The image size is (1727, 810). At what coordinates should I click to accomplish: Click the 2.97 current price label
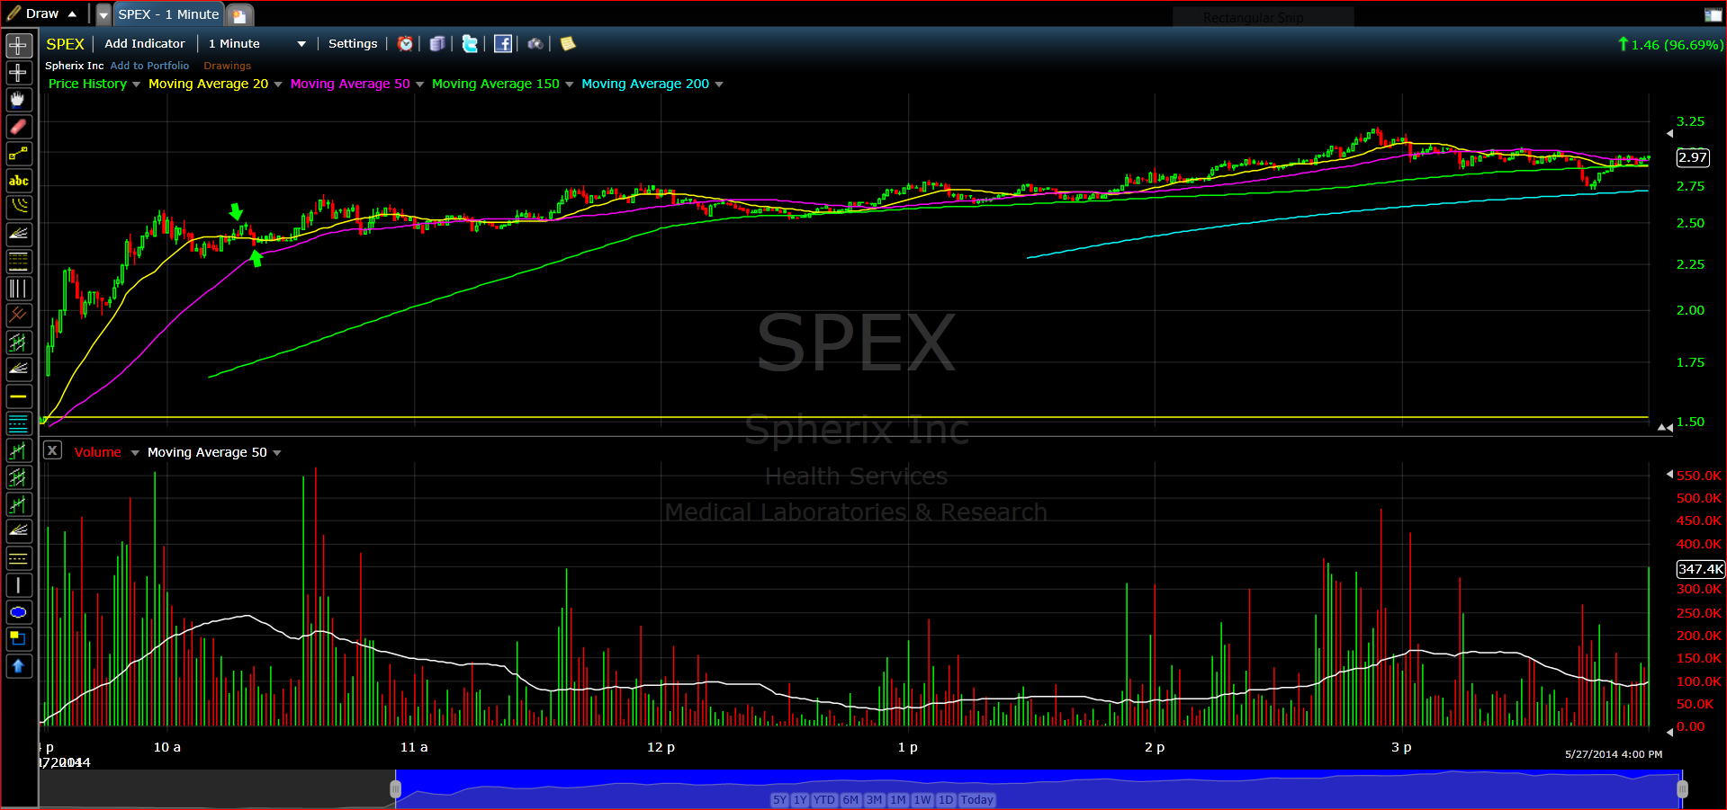(1692, 157)
